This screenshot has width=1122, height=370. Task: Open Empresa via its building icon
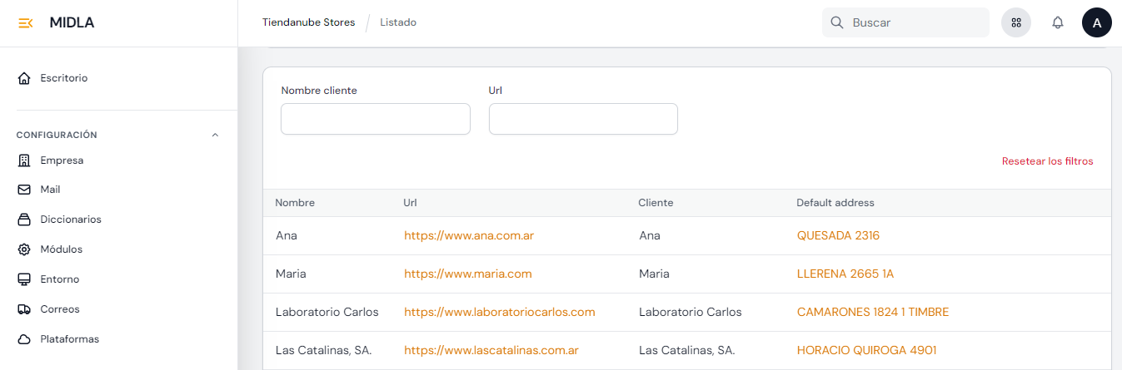click(24, 160)
